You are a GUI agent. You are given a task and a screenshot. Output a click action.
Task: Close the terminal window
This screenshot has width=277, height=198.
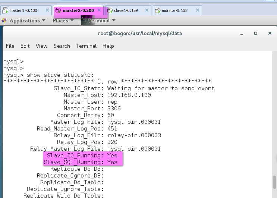(270, 33)
